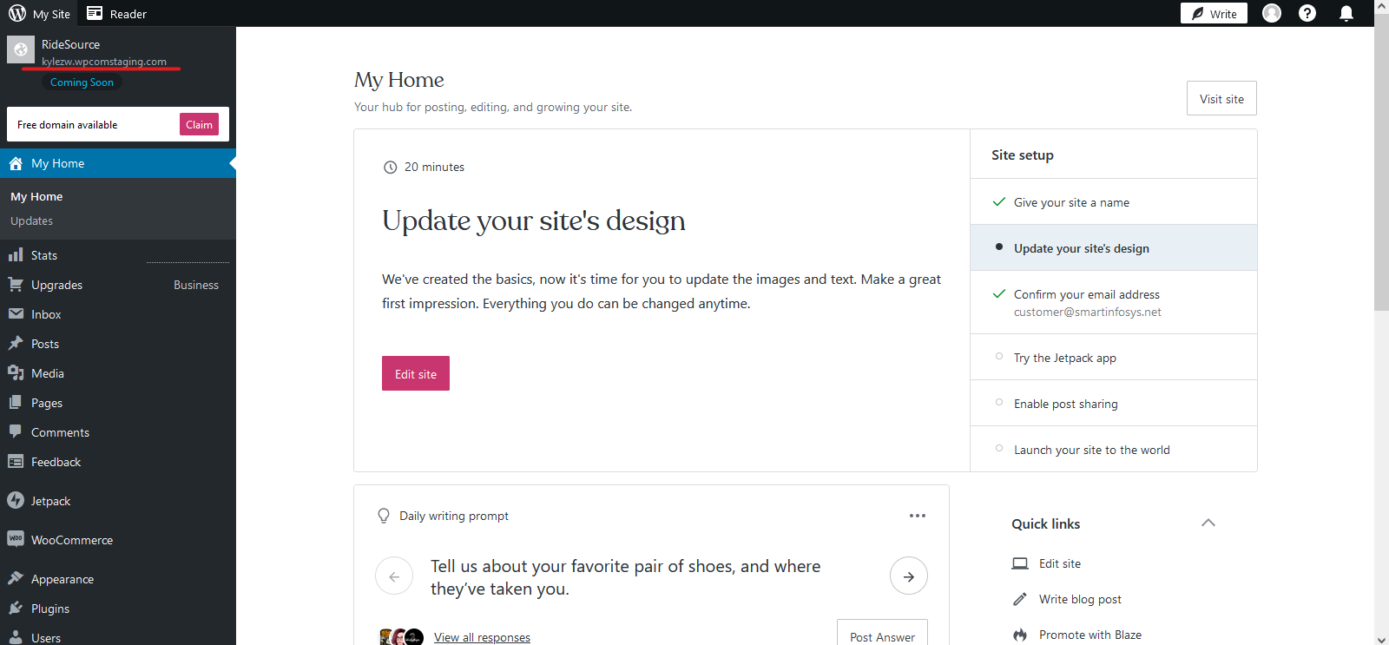Claim the free domain
Image resolution: width=1389 pixels, height=645 pixels.
[199, 124]
